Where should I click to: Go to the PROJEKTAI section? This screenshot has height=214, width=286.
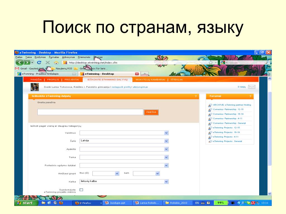click(72, 79)
